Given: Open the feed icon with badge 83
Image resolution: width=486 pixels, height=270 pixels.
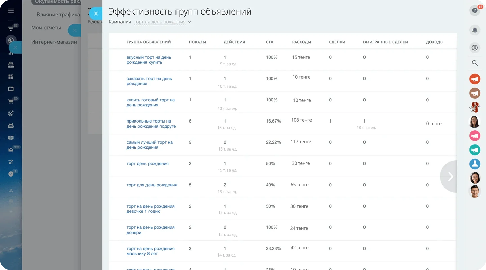Looking at the screenshot, I should (11, 29).
